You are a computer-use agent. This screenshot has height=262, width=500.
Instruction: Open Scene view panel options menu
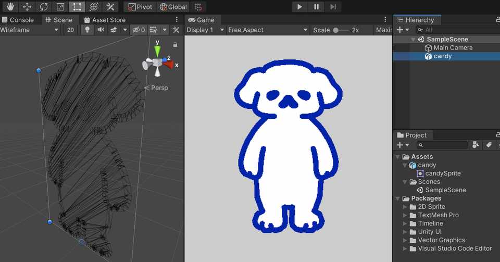(177, 20)
